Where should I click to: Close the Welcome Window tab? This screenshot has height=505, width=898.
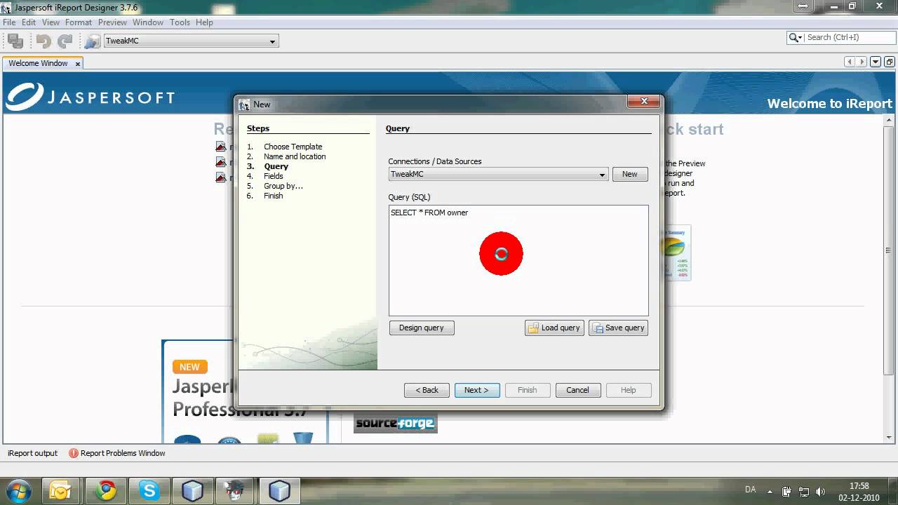click(x=78, y=64)
